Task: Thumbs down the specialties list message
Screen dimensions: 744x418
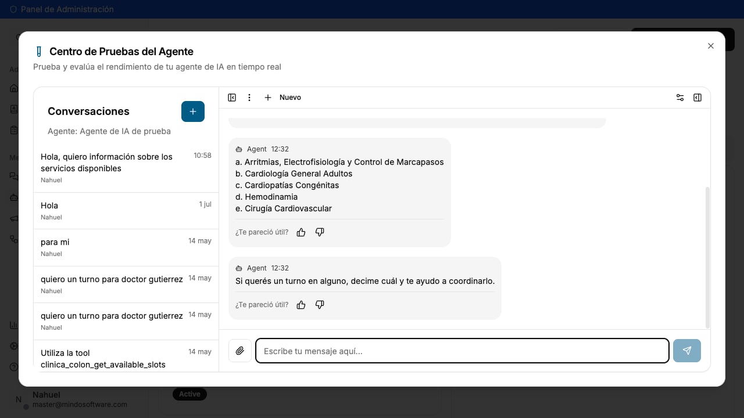Action: (x=320, y=232)
